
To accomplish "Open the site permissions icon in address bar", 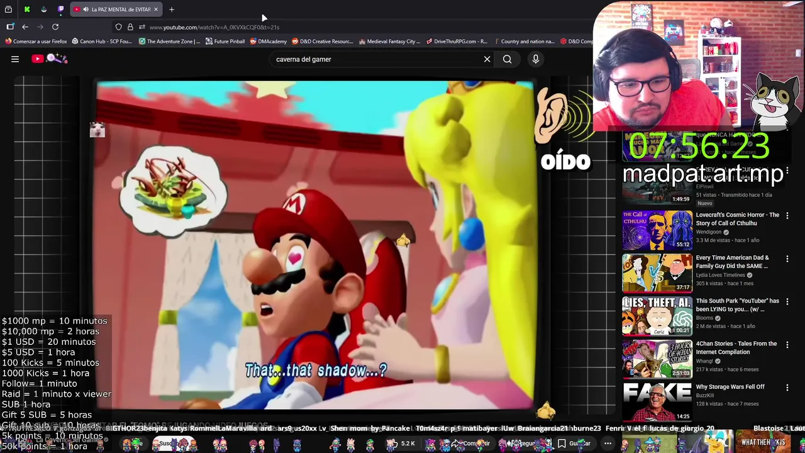I will tap(142, 27).
